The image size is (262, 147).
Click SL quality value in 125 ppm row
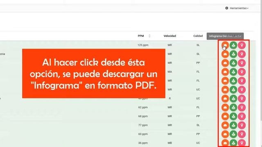[198, 45]
